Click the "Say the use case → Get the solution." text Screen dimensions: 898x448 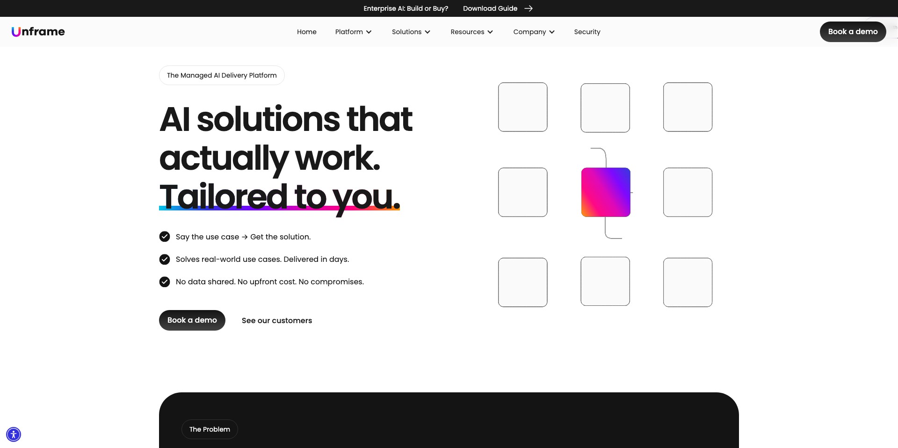coord(243,237)
